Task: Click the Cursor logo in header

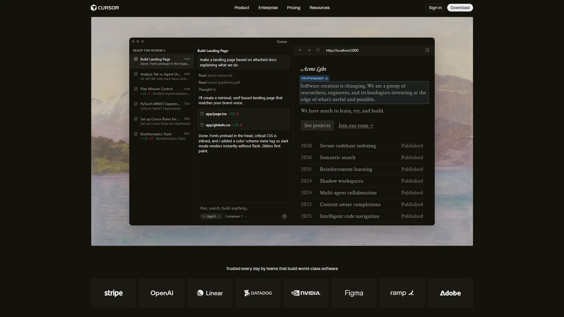Action: [x=105, y=8]
